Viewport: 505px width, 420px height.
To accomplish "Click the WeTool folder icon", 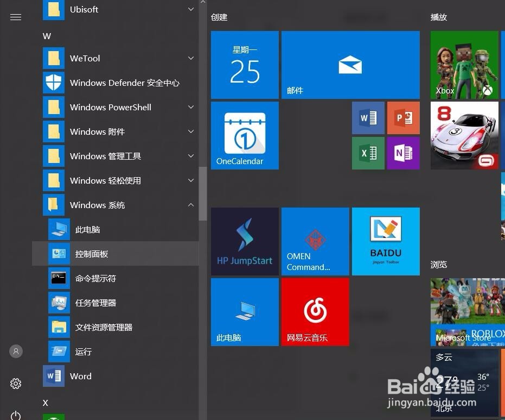I will [54, 58].
